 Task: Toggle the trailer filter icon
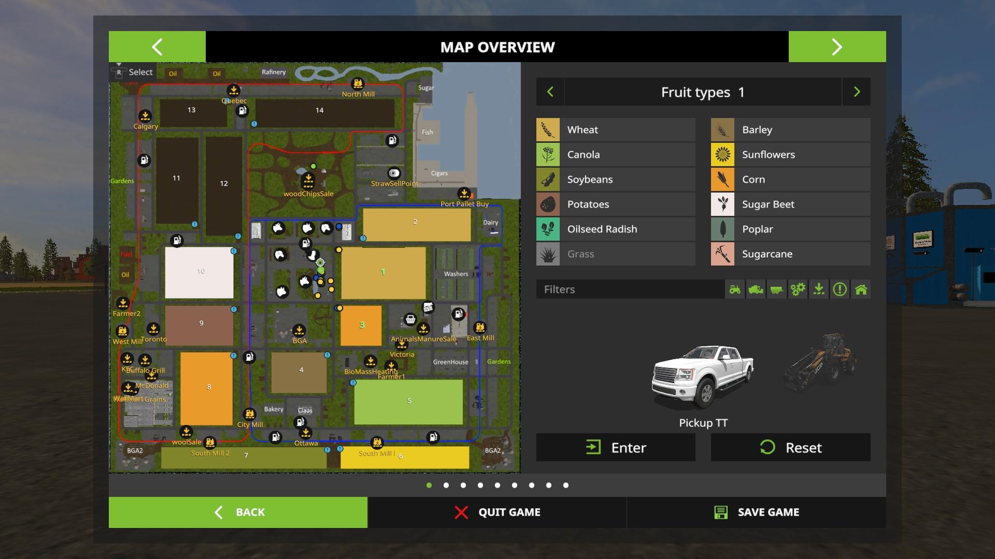[x=776, y=289]
